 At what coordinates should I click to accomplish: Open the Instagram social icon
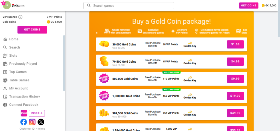coord(32,122)
